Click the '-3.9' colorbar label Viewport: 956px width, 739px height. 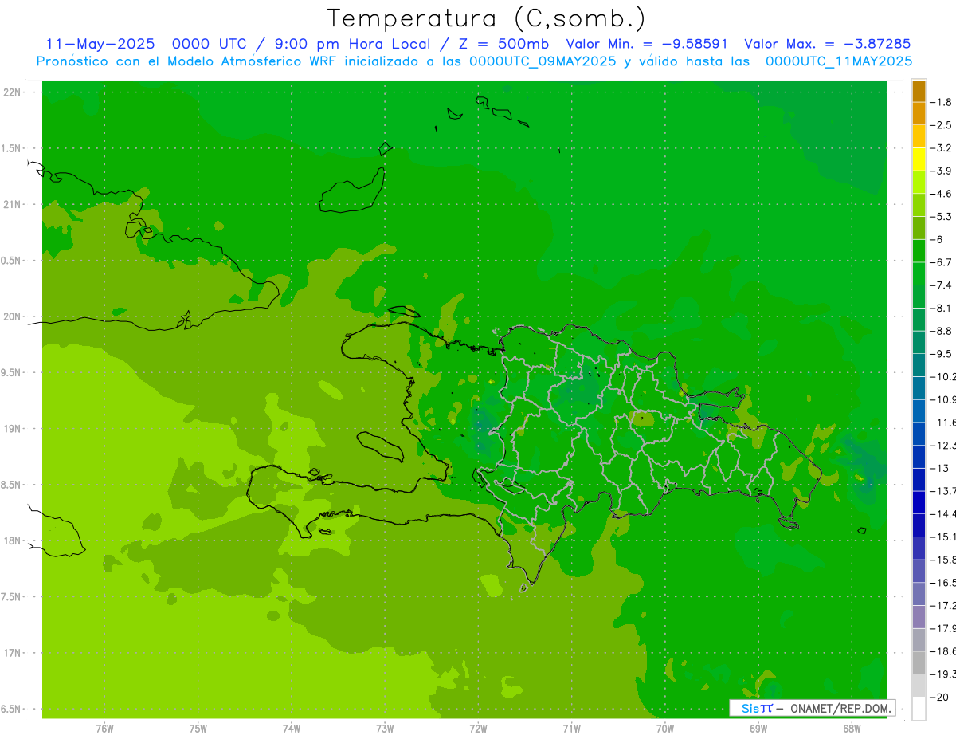pos(942,171)
